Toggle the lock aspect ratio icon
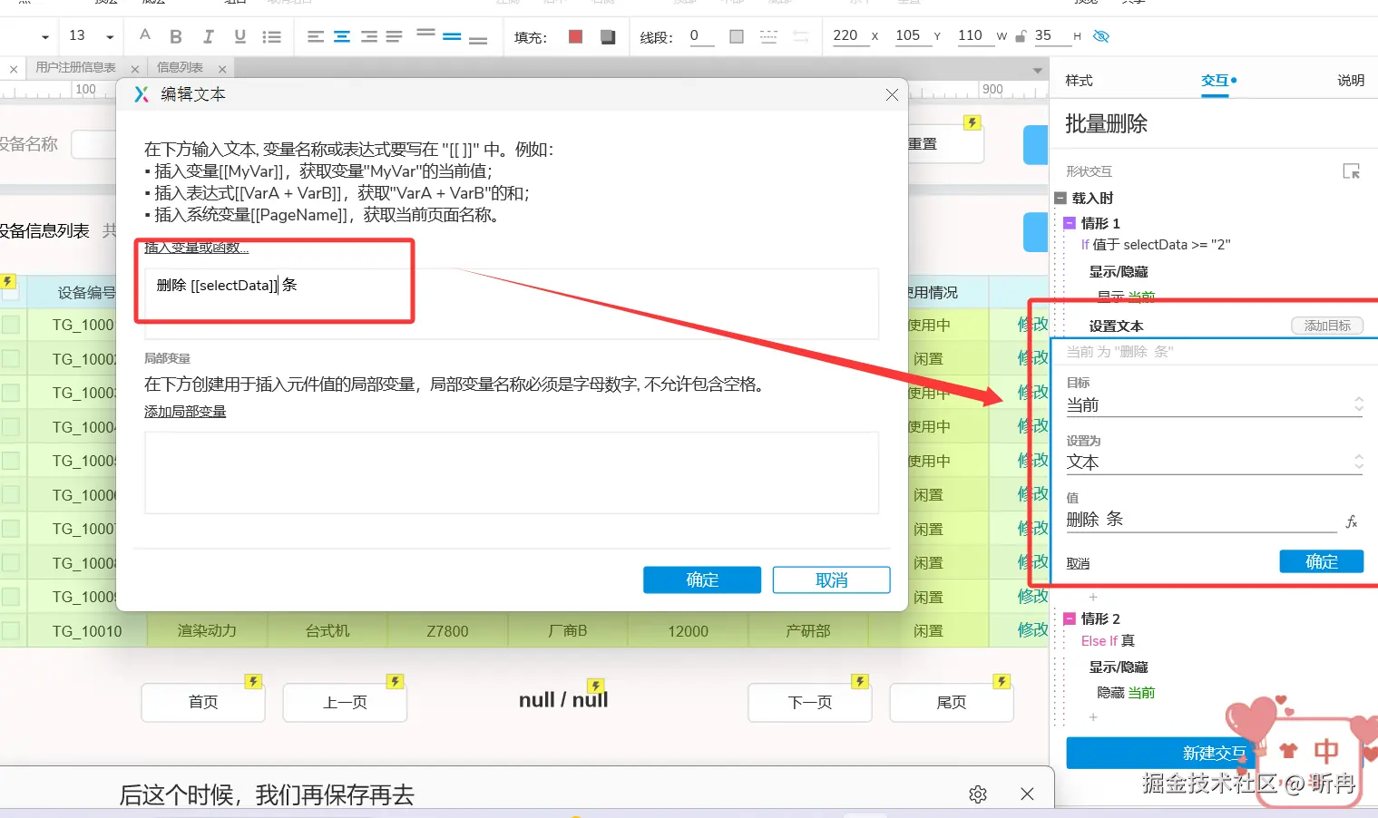This screenshot has width=1378, height=818. tap(1021, 36)
